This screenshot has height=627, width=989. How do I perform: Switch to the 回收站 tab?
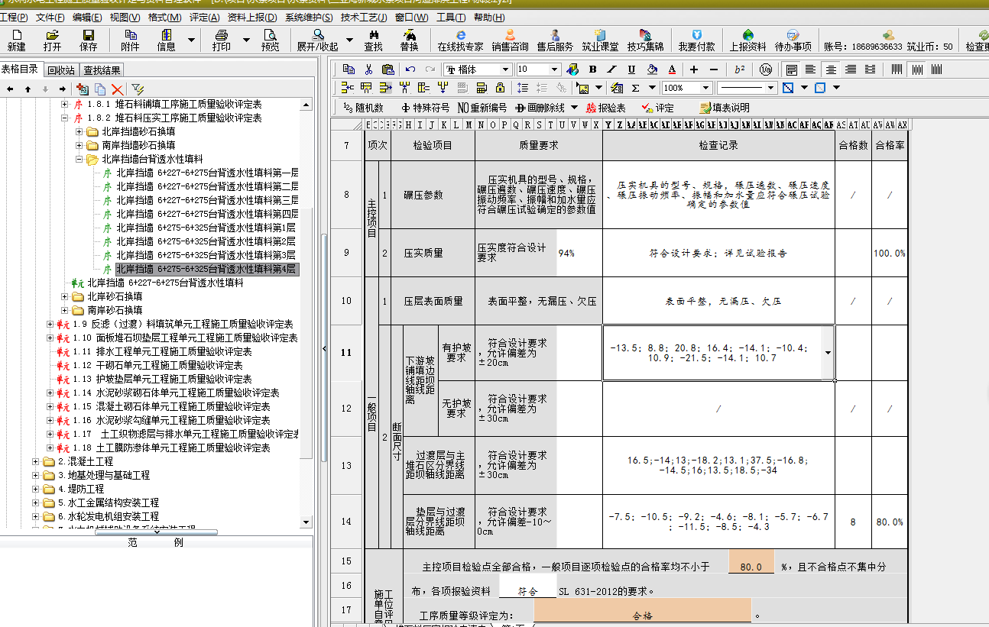[61, 70]
